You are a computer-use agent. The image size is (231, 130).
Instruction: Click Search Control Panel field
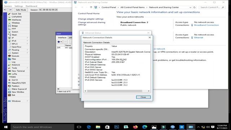(212, 7)
